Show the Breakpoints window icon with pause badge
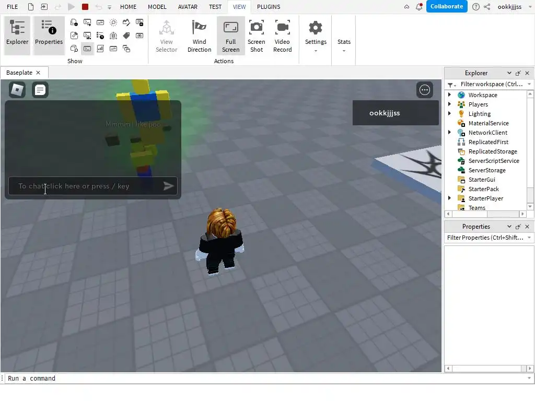This screenshot has height=401, width=535. coord(139,22)
